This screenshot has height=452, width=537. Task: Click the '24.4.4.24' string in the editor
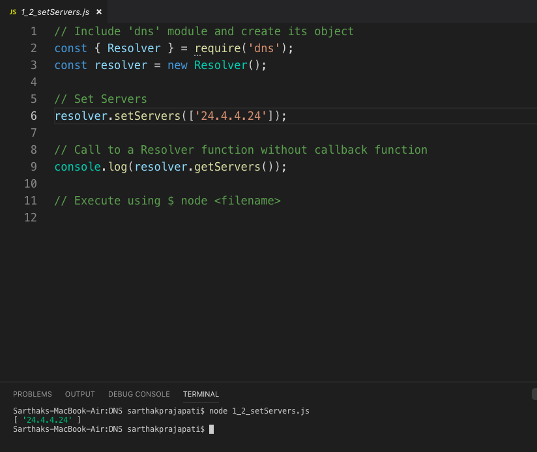point(231,116)
